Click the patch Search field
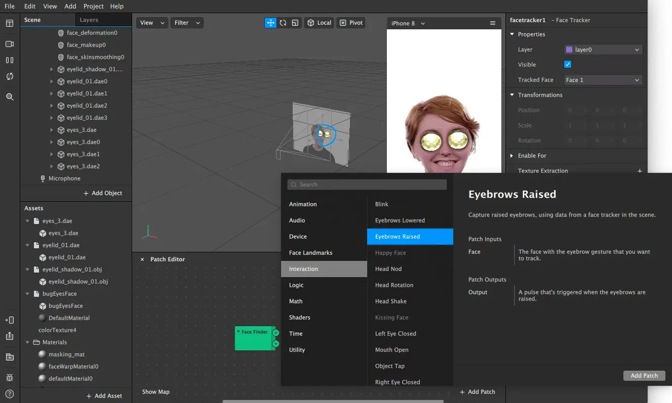The width and height of the screenshot is (672, 403). tap(367, 185)
